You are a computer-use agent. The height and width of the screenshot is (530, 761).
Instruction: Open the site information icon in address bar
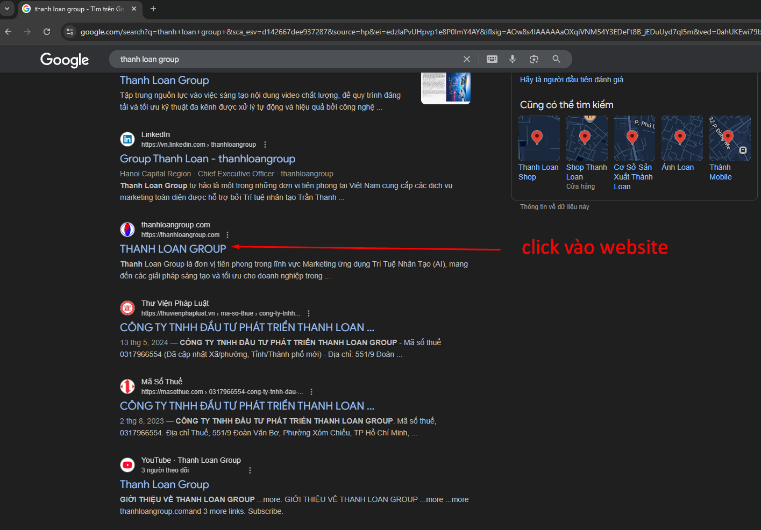click(x=70, y=32)
